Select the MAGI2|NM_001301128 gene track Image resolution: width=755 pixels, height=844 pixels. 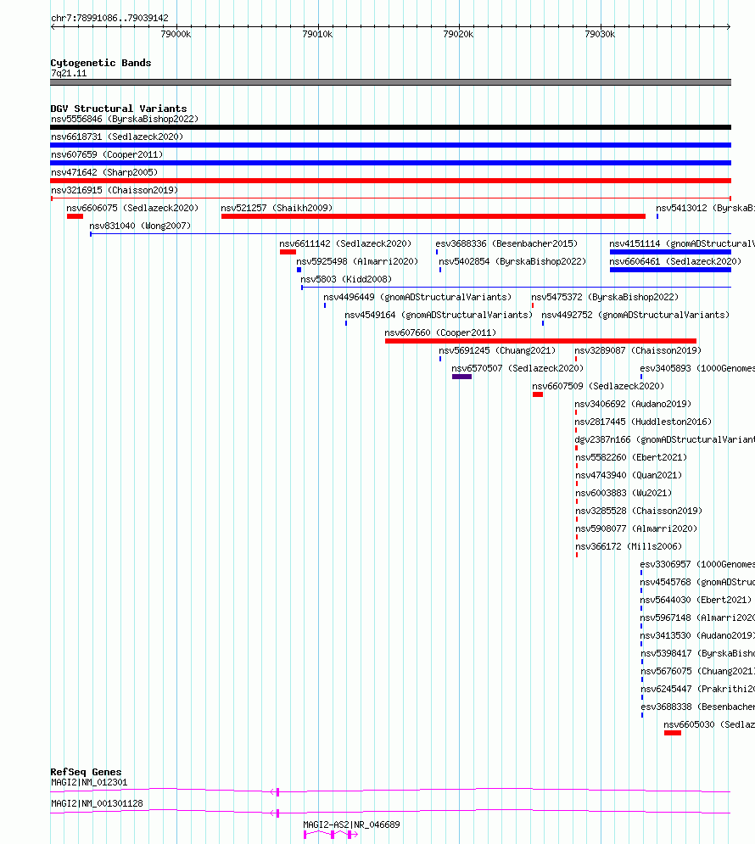390,813
